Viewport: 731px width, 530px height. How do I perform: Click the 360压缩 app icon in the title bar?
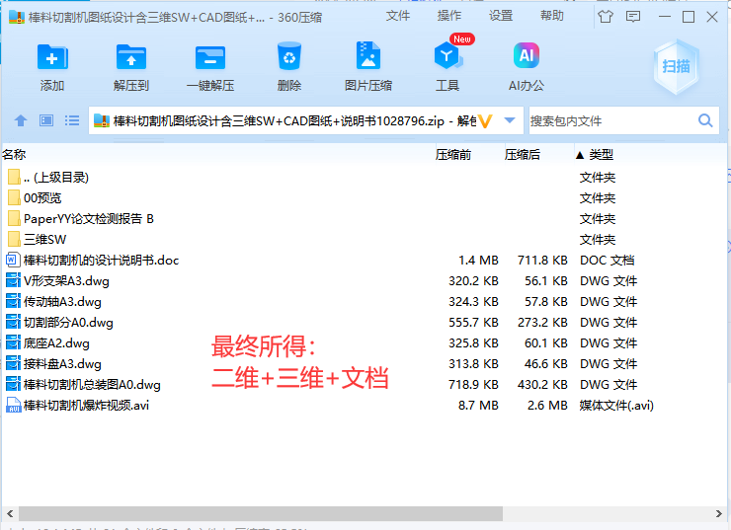pyautogui.click(x=17, y=17)
